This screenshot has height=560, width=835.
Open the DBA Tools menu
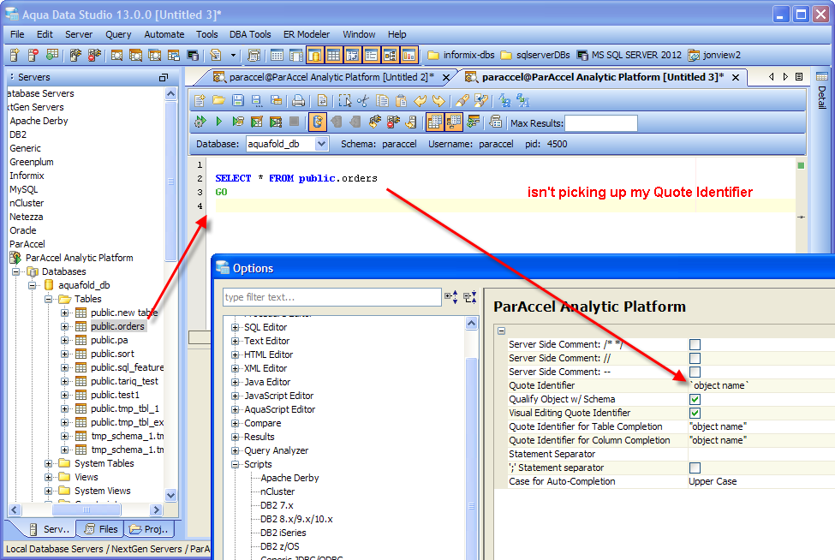250,34
